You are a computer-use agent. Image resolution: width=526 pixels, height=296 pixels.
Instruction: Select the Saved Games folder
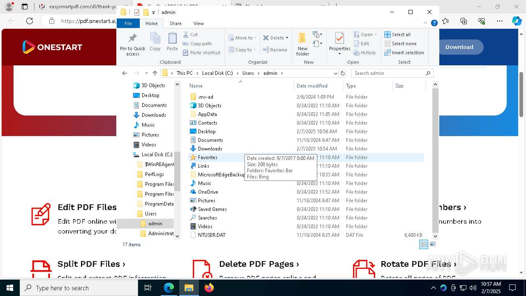[306, 209]
